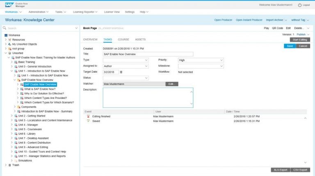This screenshot has height=176, width=315.
Task: Click the Logout power icon
Action: (299, 5)
